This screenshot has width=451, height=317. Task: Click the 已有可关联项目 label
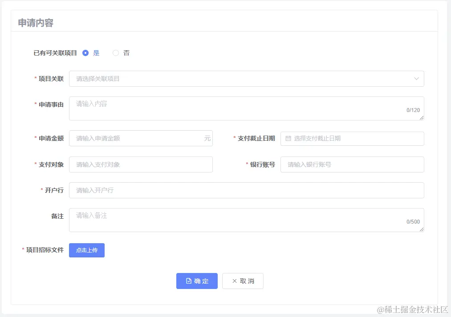tap(55, 53)
